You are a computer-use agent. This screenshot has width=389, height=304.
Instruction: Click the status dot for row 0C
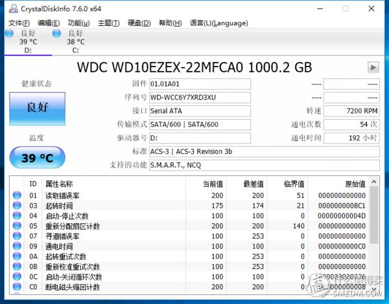[x=17, y=276]
